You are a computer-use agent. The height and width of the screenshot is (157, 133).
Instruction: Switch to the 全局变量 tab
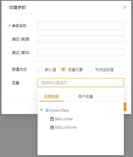coord(51,97)
